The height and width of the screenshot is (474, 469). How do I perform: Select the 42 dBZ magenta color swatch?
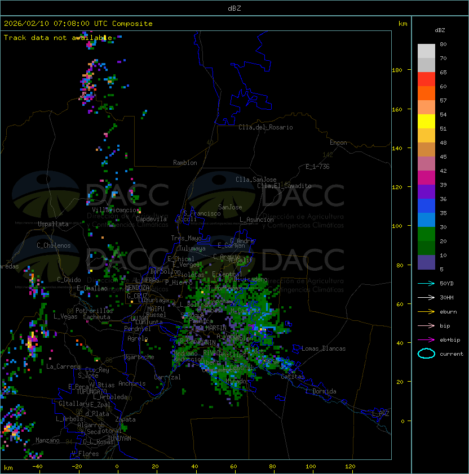426,177
